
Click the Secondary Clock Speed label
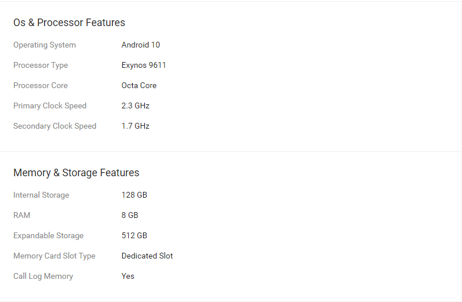click(x=54, y=126)
